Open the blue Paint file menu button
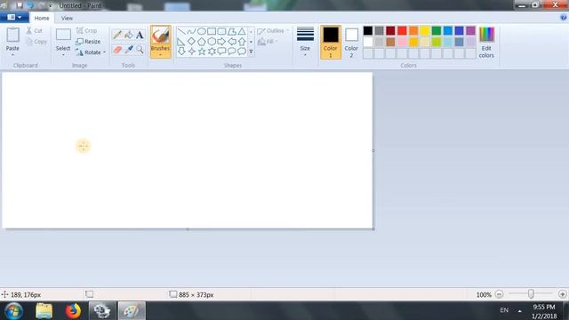The image size is (569, 320). click(14, 17)
